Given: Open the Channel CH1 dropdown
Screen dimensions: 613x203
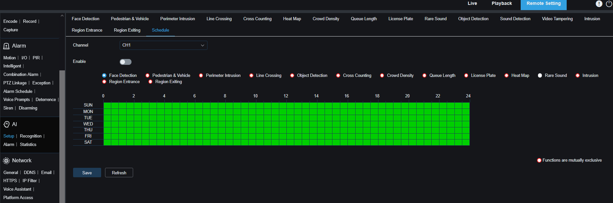Looking at the screenshot, I should pyautogui.click(x=163, y=45).
